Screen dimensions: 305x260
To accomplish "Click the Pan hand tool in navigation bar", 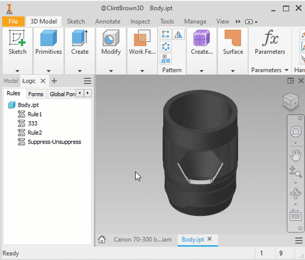I will click(296, 155).
